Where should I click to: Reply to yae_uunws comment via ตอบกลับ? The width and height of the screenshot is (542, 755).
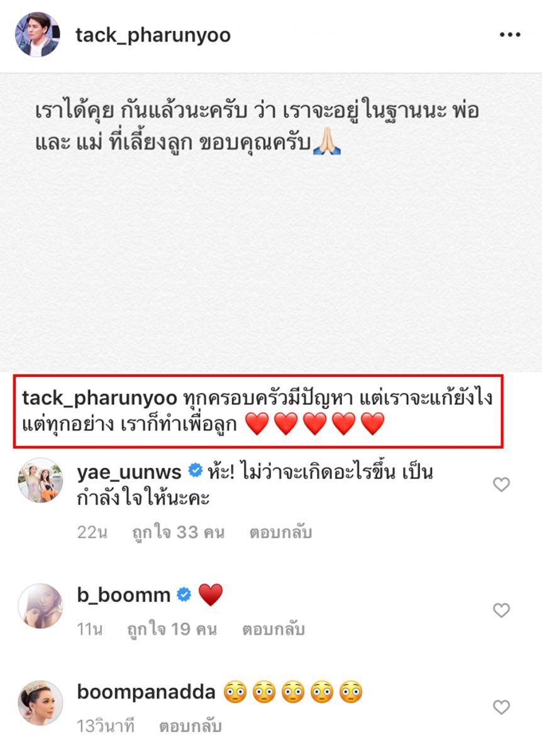(x=280, y=532)
